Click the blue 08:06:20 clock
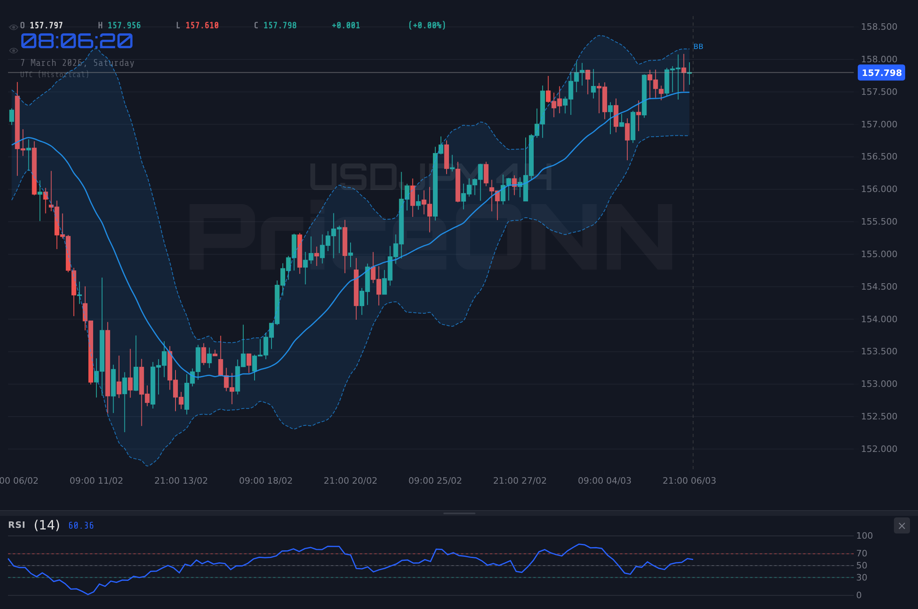The width and height of the screenshot is (918, 609). tap(77, 41)
